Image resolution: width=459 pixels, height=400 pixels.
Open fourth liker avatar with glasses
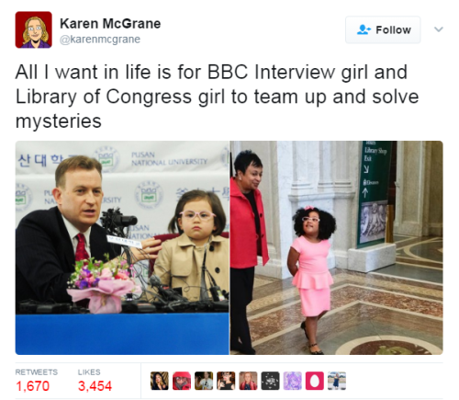[226, 381]
